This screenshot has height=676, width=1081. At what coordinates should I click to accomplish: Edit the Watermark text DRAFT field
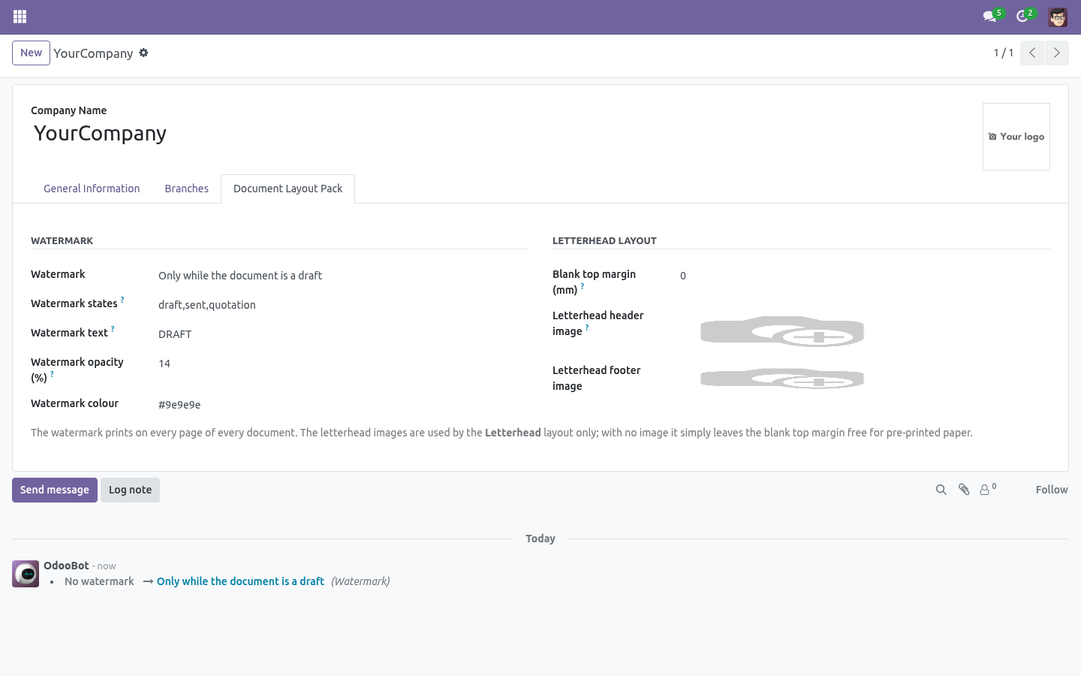click(x=343, y=334)
